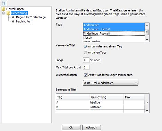The image size is (162, 131).
Task: Click the bullet icon beside Regeln für Titelabfolge
Action: (13, 17)
